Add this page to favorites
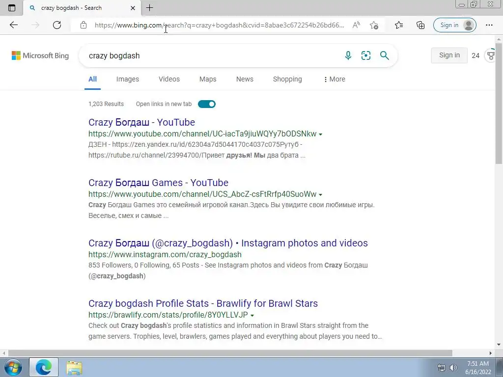Screen dimensions: 503x377 point(374,25)
